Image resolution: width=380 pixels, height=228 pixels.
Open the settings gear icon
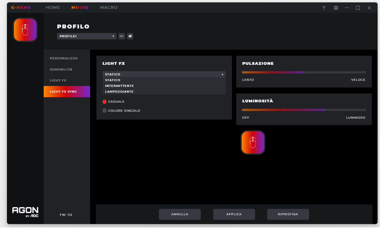coord(336,8)
